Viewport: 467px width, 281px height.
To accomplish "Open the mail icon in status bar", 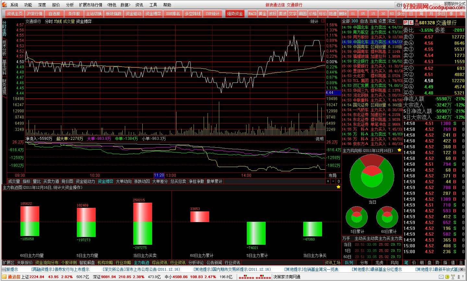I will pyautogui.click(x=441, y=276).
